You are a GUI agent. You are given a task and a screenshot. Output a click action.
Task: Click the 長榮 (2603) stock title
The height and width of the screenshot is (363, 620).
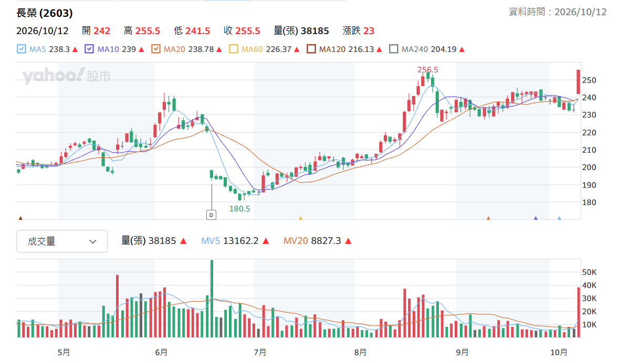pyautogui.click(x=45, y=13)
